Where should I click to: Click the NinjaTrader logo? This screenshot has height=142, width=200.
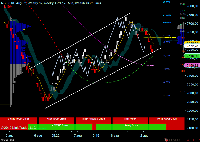(x=182, y=140)
